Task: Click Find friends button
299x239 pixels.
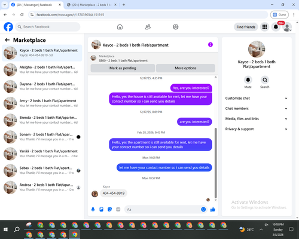Action: pyautogui.click(x=246, y=27)
